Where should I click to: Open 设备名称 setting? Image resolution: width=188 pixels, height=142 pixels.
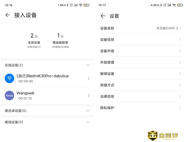pyautogui.click(x=140, y=28)
